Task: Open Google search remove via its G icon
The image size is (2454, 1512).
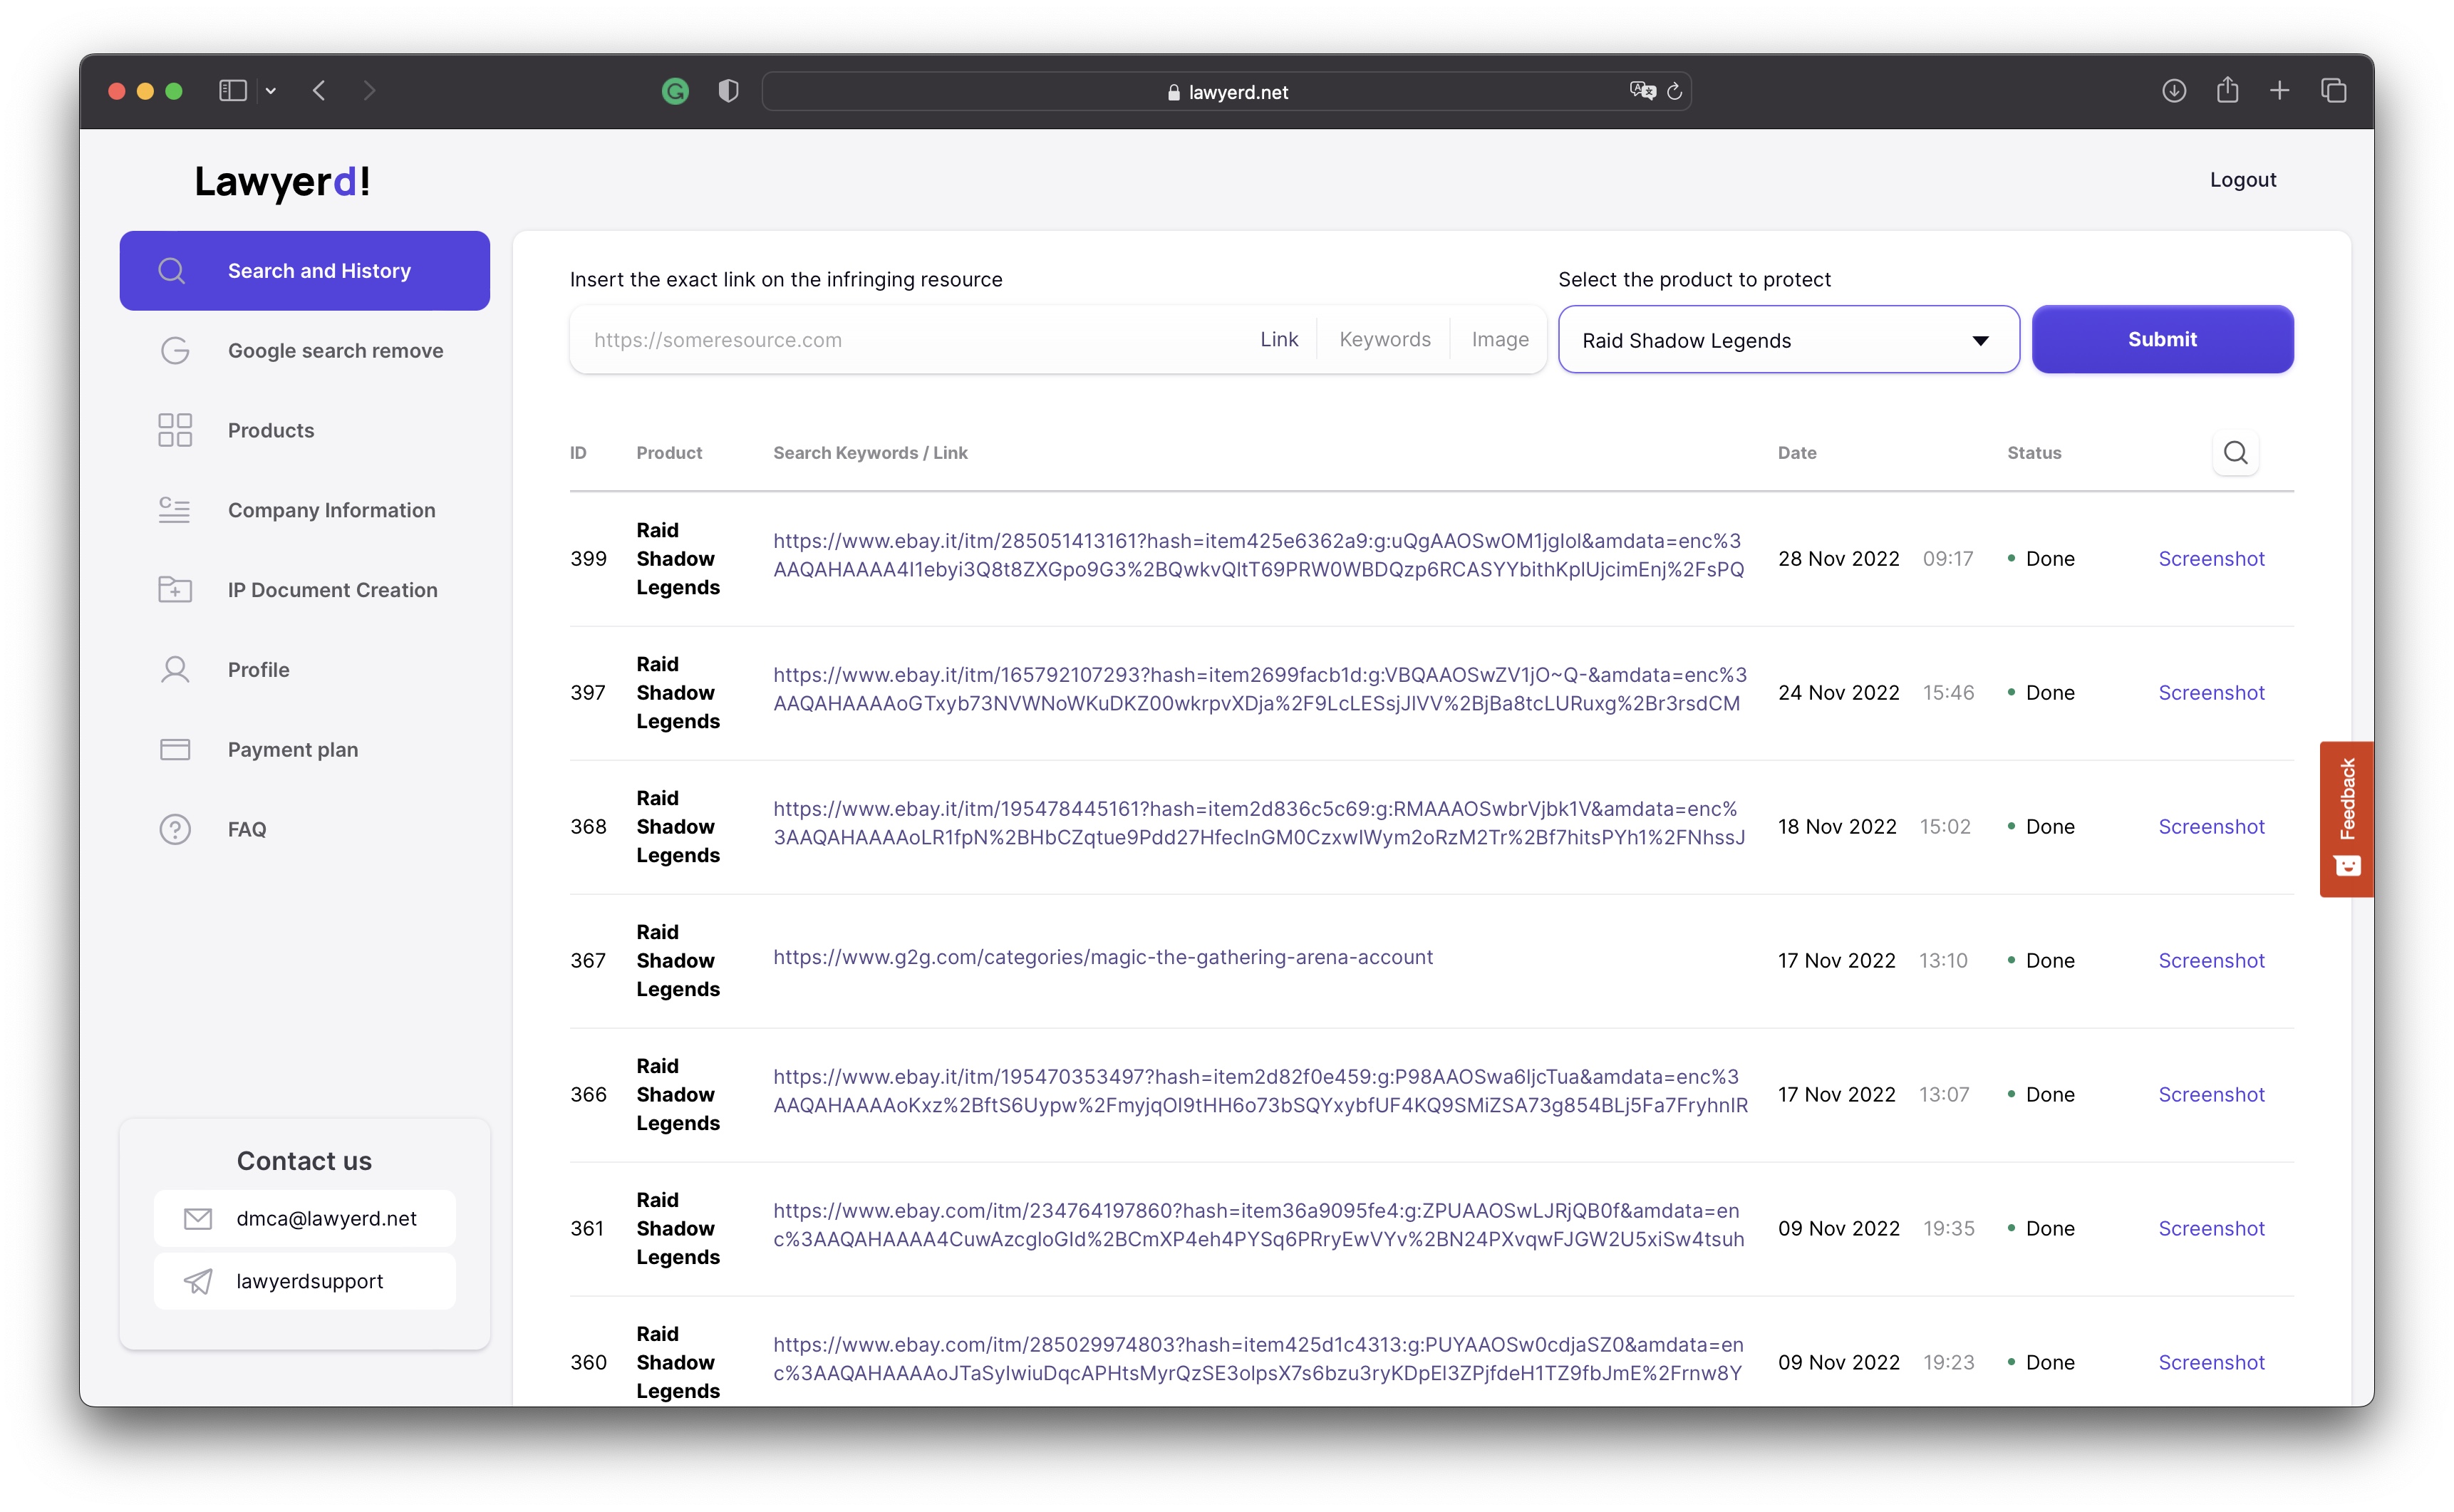Action: 175,350
